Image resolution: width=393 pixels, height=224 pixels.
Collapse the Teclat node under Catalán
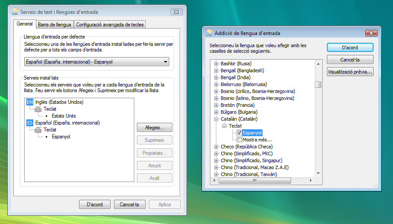click(x=224, y=126)
